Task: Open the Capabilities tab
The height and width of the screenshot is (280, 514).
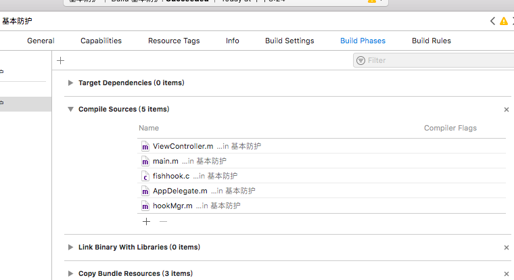Action: click(101, 41)
